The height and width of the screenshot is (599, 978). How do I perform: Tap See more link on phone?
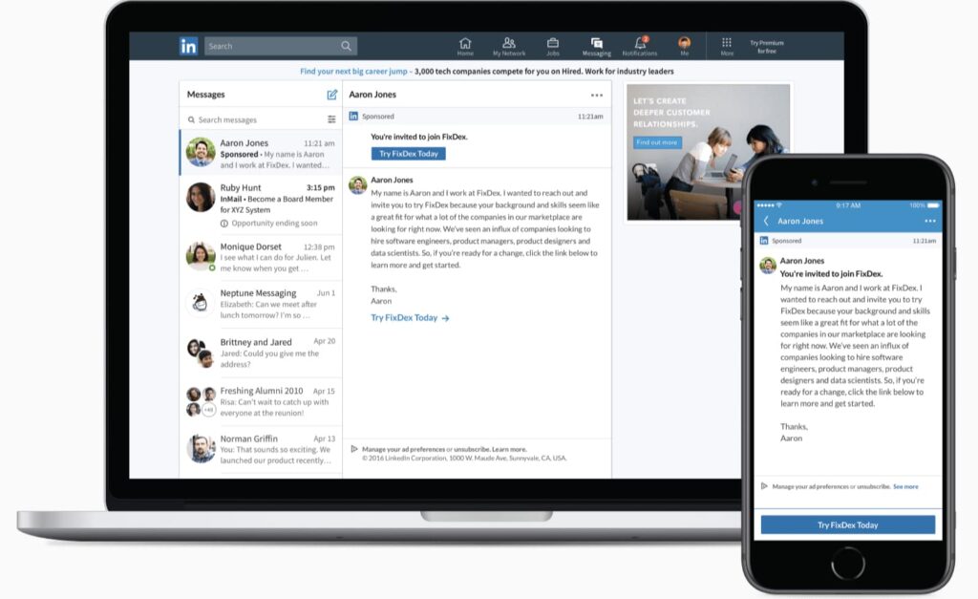pyautogui.click(x=905, y=486)
